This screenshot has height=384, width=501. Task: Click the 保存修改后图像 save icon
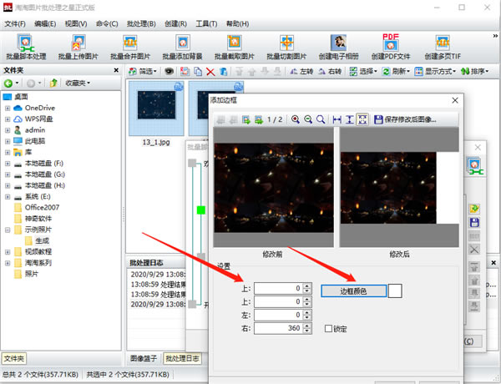click(377, 119)
